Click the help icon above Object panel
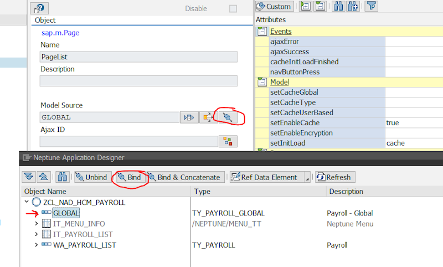This screenshot has height=267, width=443. 39,8
